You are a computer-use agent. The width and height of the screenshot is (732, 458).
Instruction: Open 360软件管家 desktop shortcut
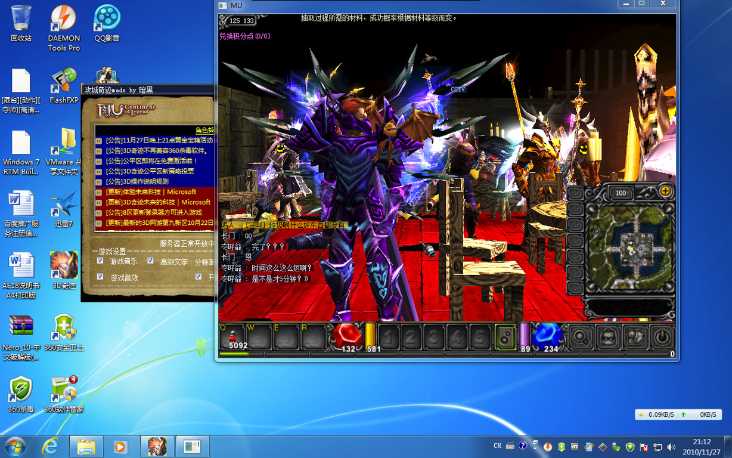tap(64, 394)
